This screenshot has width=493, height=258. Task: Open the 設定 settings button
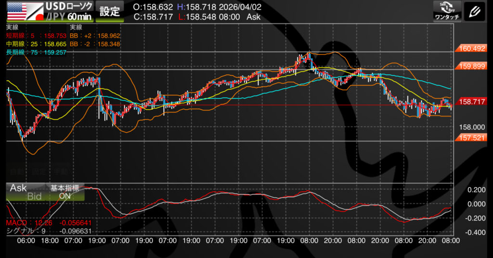point(109,11)
